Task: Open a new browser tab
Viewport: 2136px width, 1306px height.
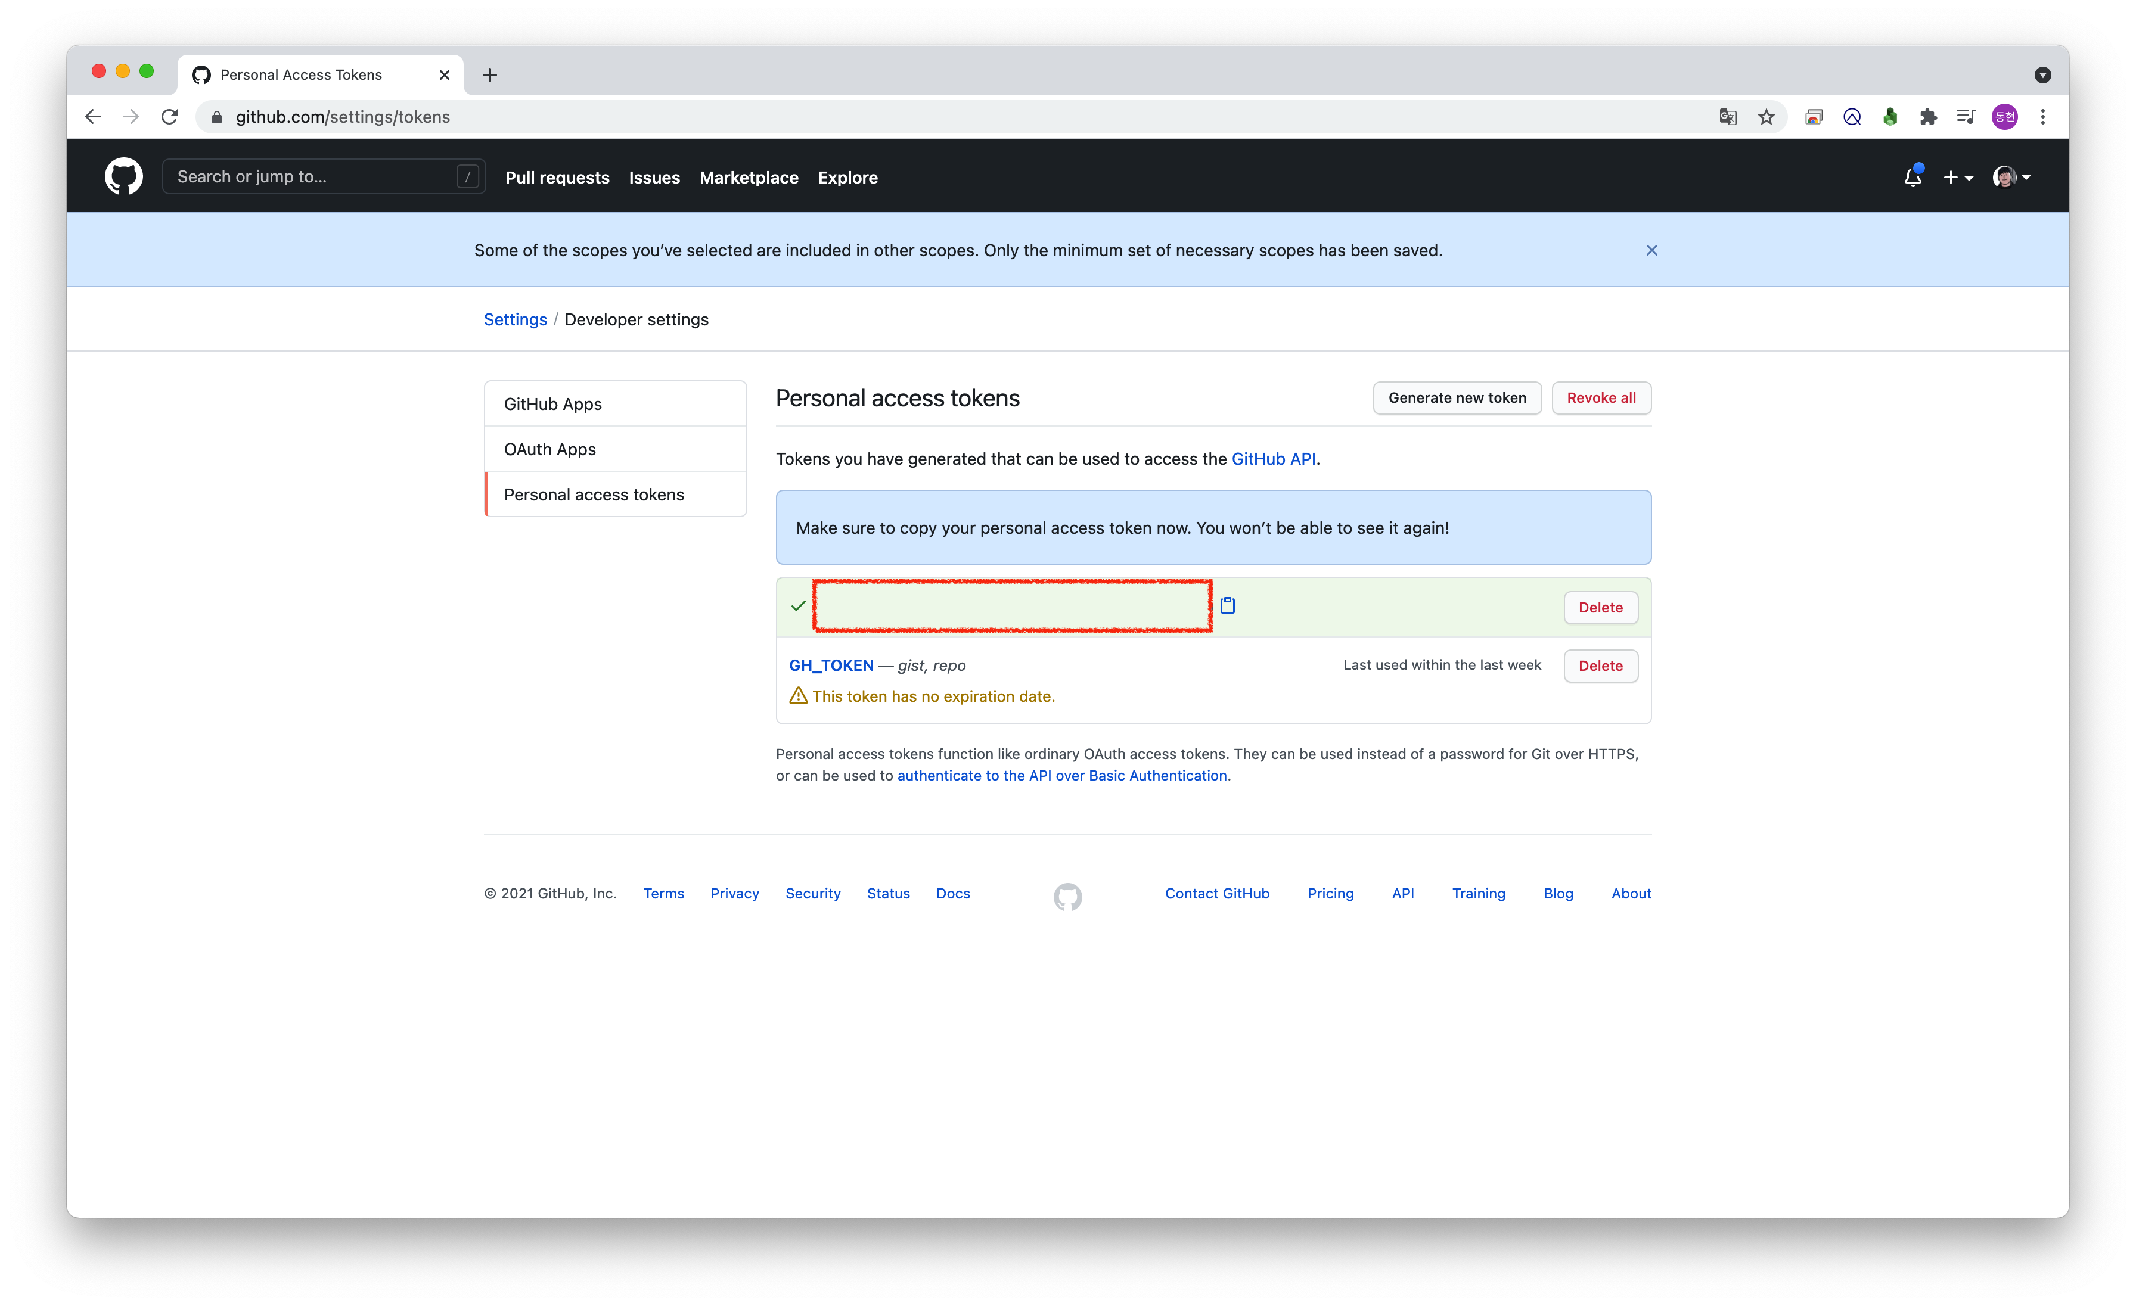Action: coord(490,76)
